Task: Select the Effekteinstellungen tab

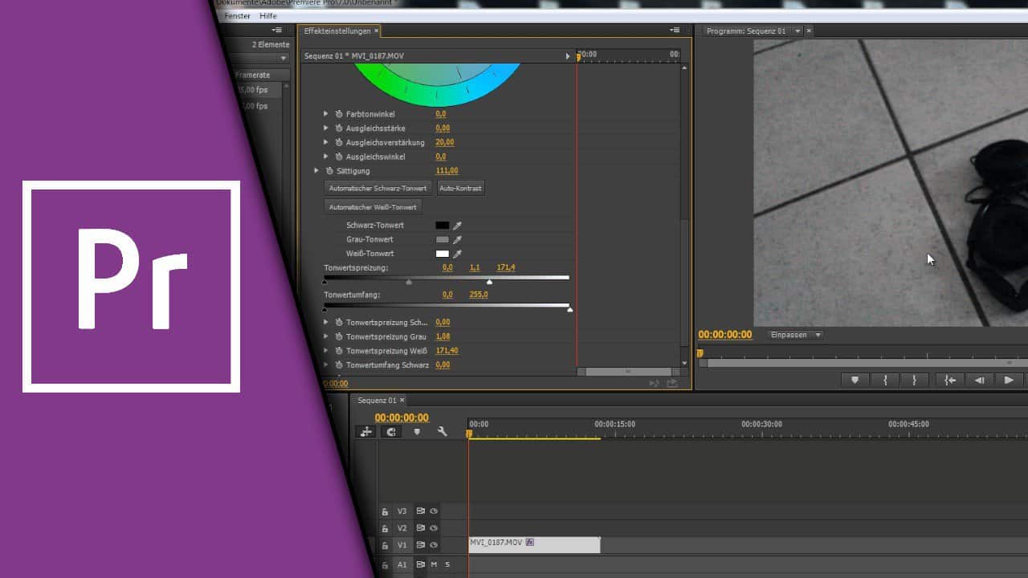Action: coord(337,31)
